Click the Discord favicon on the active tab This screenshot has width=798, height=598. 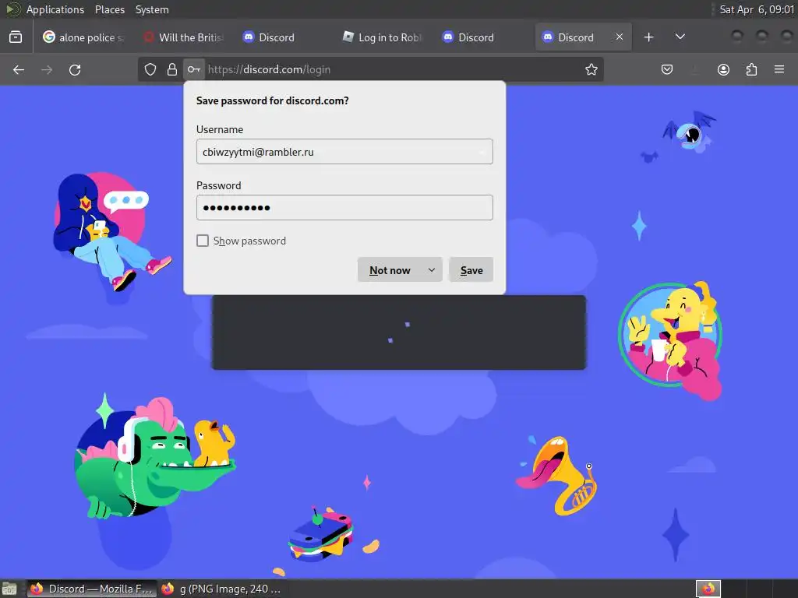pyautogui.click(x=548, y=37)
